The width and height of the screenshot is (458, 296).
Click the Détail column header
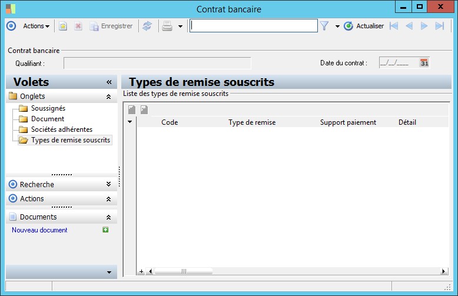point(407,122)
